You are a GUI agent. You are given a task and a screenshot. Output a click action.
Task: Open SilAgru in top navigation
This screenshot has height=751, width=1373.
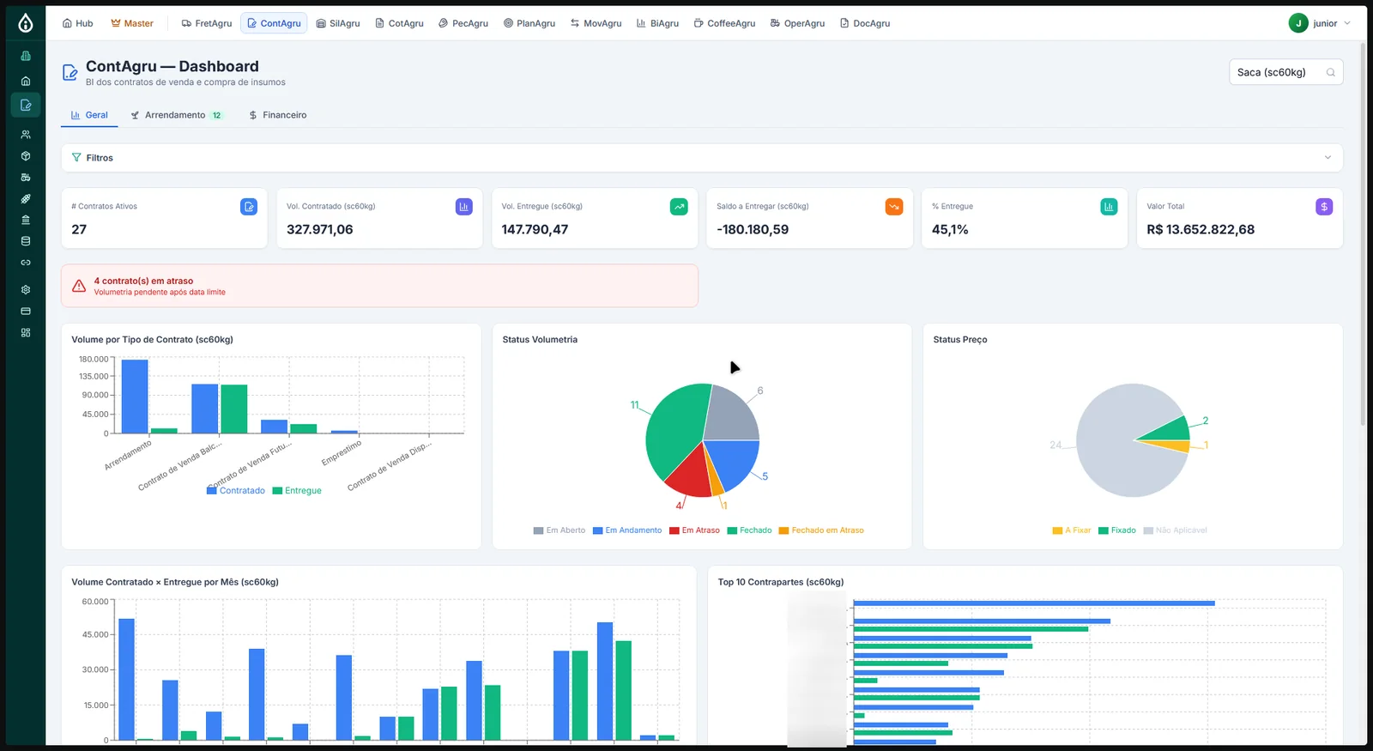[x=338, y=23]
